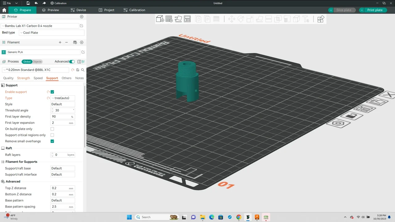The image size is (395, 222).
Task: Open the Quality settings tab
Action: 8,78
